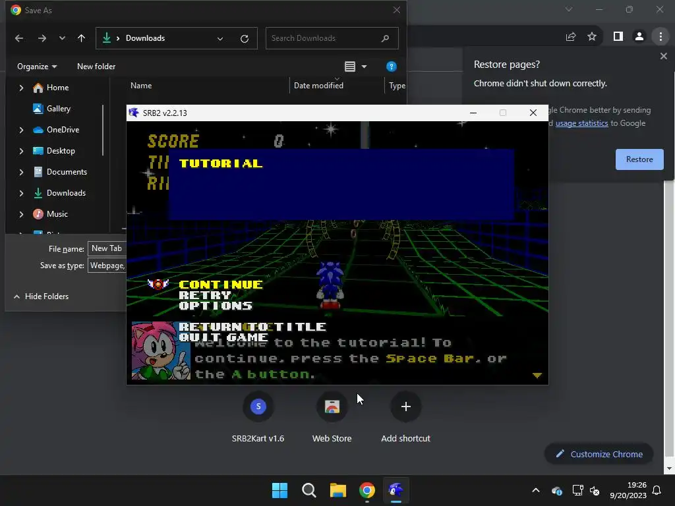Click the SRB2 window title icon
675x506 pixels.
[134, 113]
